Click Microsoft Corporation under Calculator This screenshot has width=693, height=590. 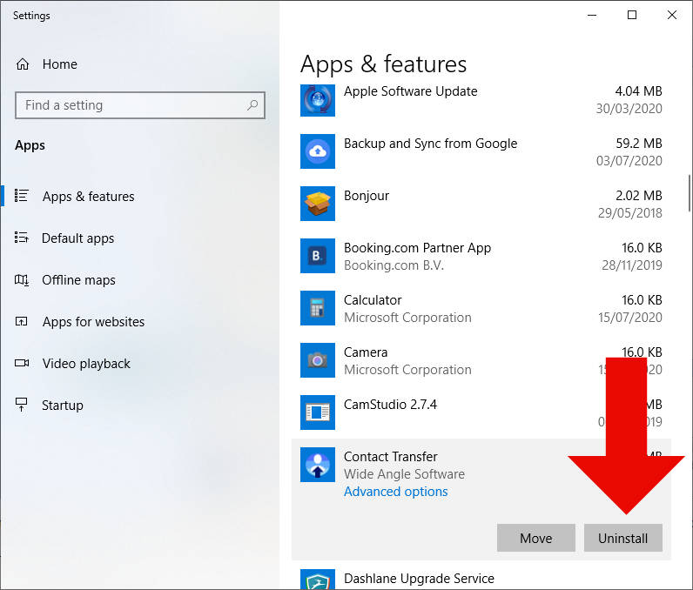click(x=407, y=318)
